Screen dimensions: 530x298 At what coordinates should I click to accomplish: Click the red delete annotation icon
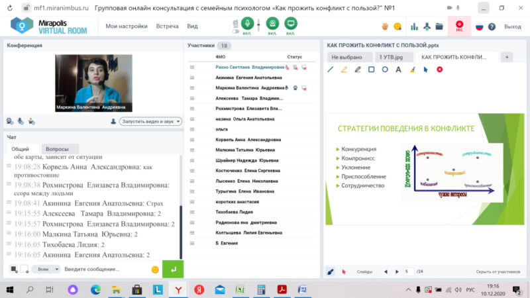pos(439,70)
